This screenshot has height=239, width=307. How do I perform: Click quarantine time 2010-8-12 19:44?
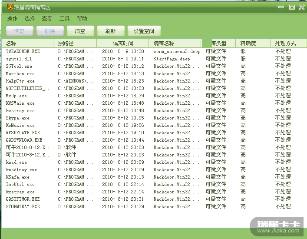[123, 140]
